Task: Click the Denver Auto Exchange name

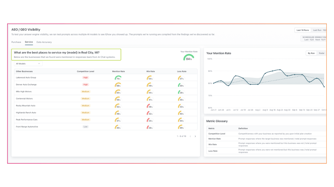Action: coord(26,84)
